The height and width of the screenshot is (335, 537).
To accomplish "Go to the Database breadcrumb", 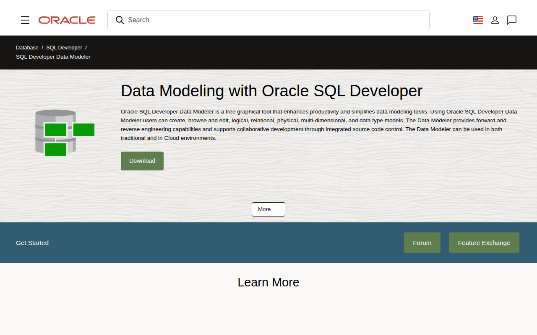I will click(x=27, y=48).
